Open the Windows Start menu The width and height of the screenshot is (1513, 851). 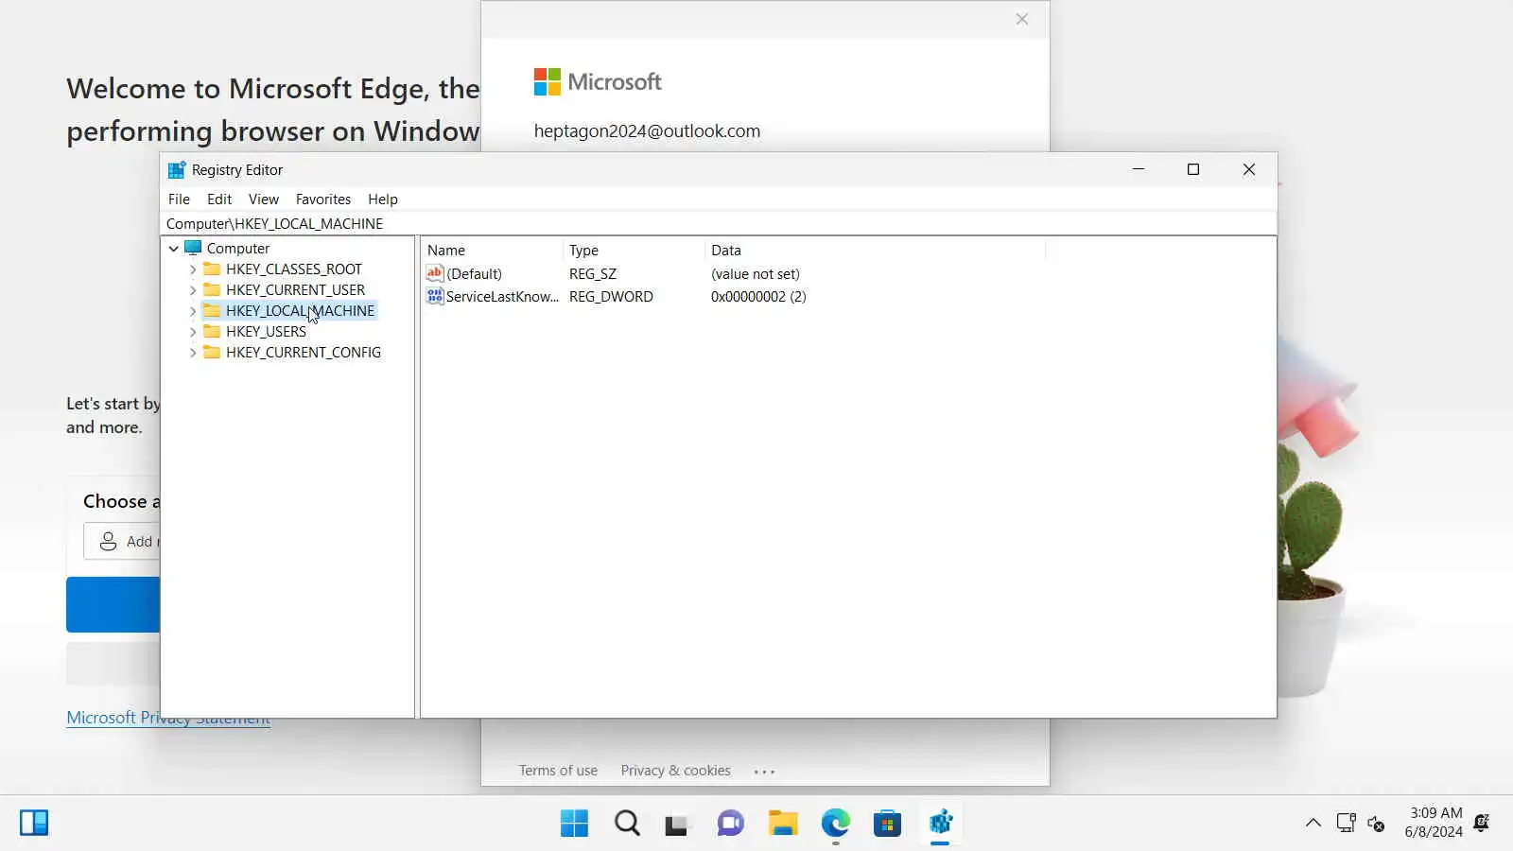(574, 824)
